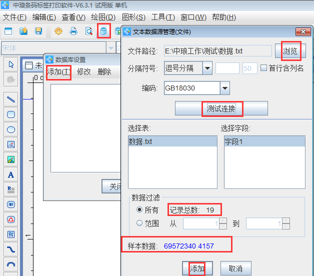The width and height of the screenshot is (314, 276).
Task: Click the printer icon in toolbar
Action: pyautogui.click(x=73, y=31)
